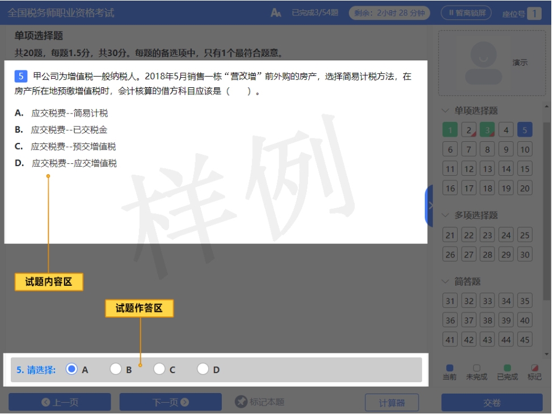553x414 pixels.
Task: Select radio option A
Action: tap(72, 369)
